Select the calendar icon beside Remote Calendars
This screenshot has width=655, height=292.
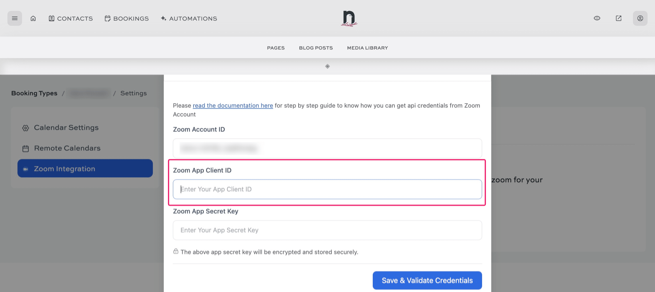pos(25,148)
